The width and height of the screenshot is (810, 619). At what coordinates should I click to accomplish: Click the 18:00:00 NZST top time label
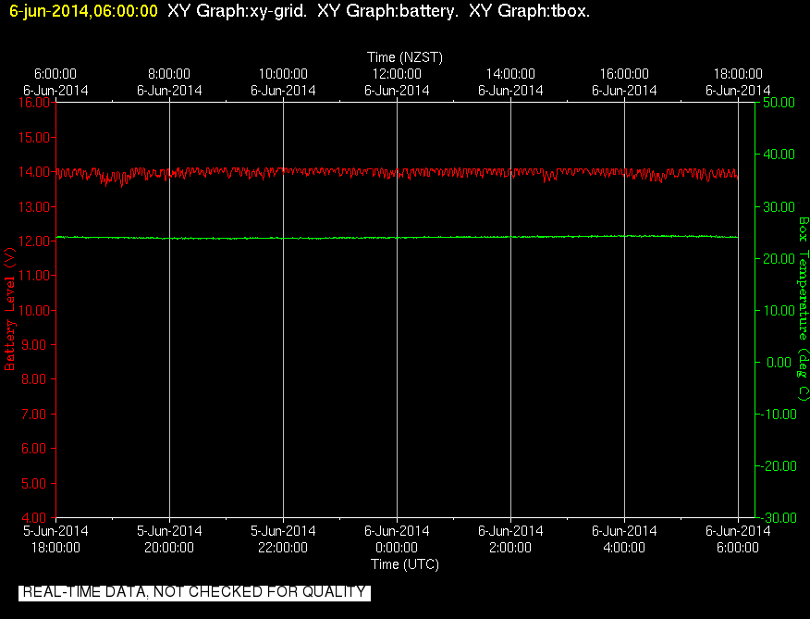tap(738, 74)
